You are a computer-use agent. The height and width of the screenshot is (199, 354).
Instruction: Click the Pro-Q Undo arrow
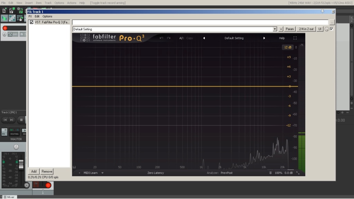pyautogui.click(x=161, y=38)
